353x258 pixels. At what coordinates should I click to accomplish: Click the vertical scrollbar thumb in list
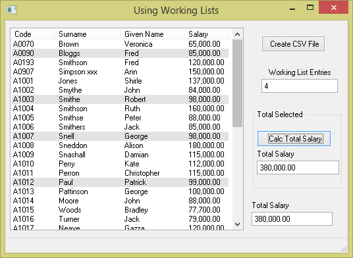237,83
